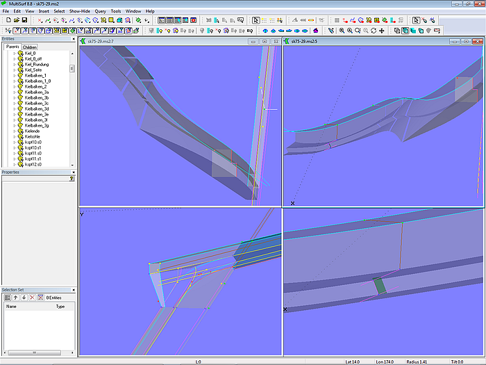Click the light bulb icon in Properties

[72, 179]
